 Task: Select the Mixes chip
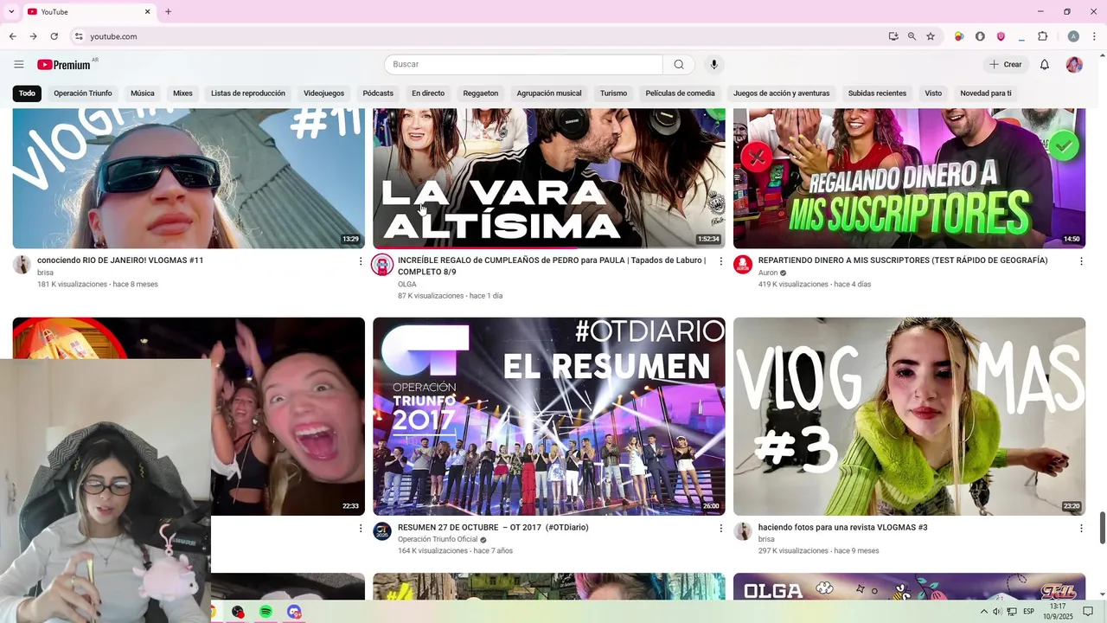182,93
